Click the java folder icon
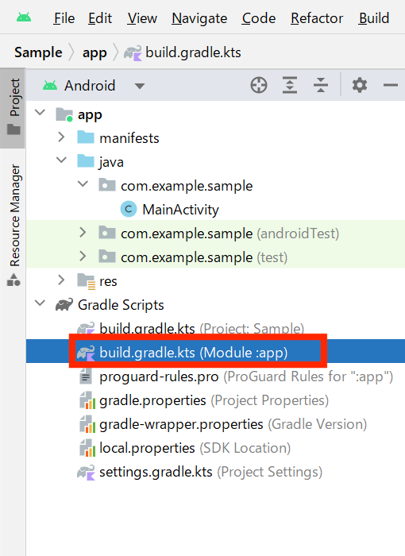Screen dimensions: 405x556 point(86,161)
